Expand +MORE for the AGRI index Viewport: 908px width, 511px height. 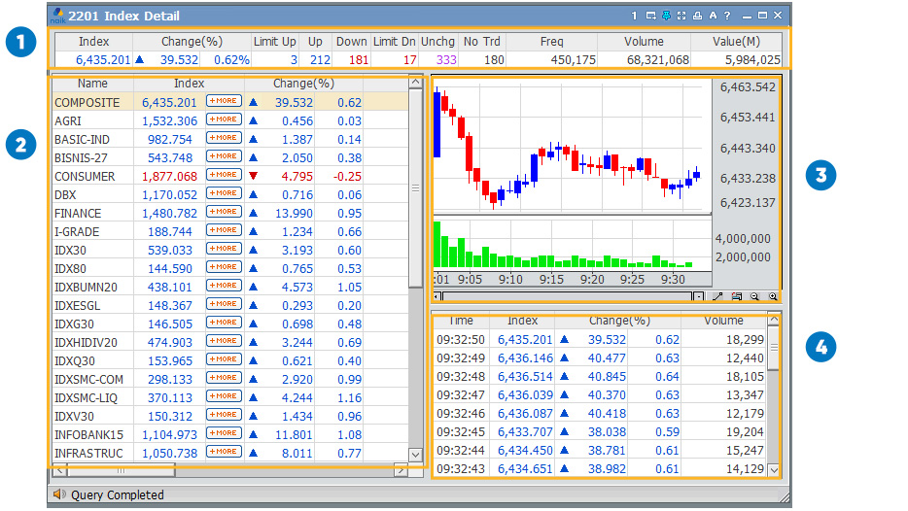click(223, 120)
